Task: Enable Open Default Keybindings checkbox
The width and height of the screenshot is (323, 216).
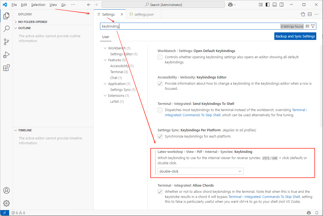Action: (x=160, y=57)
